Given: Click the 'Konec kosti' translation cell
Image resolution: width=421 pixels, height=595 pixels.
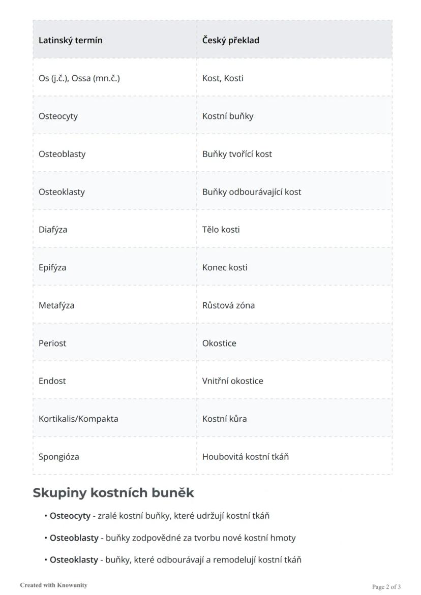Looking at the screenshot, I should tap(225, 267).
